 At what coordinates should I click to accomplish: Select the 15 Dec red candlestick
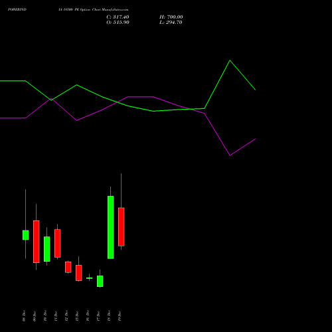click(79, 273)
